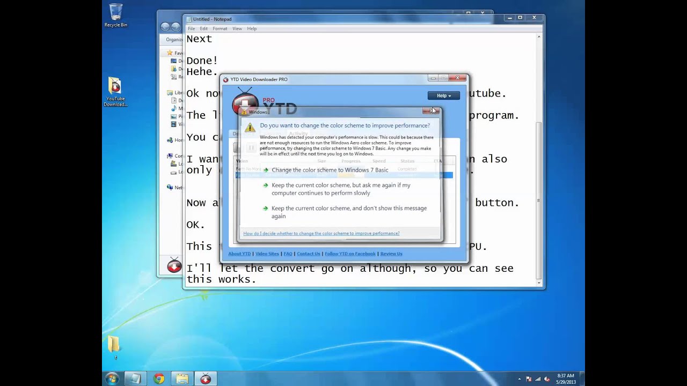Select Music library icon in Explorer sidebar
Viewport: 687px width, 386px height.
pyautogui.click(x=173, y=108)
